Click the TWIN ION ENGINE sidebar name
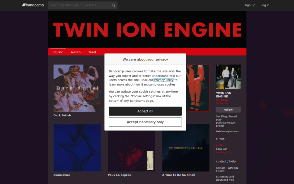The width and height of the screenshot is (294, 184). [x=223, y=95]
